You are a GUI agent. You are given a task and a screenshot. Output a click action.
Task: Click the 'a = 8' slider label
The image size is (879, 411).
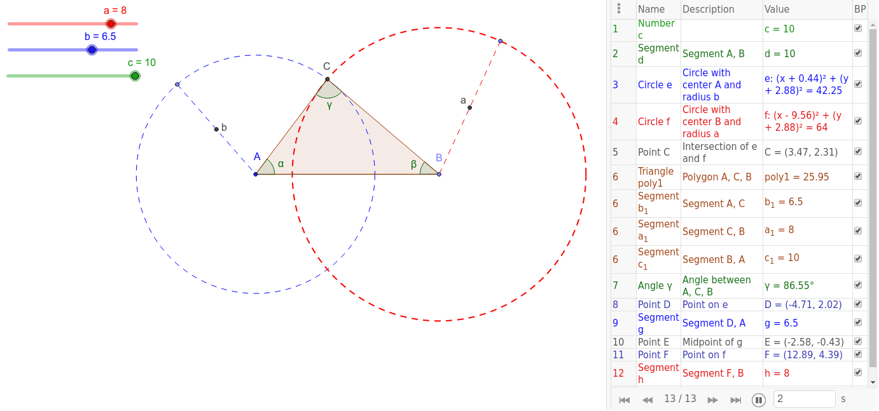point(115,10)
